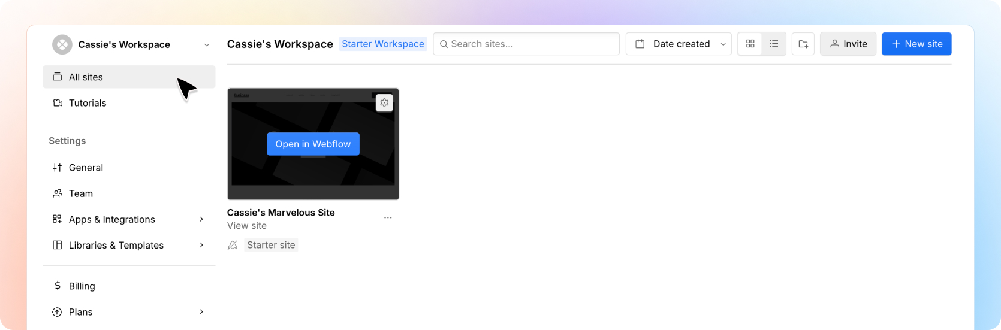Click the Cassie's Workspace page heading
The image size is (1001, 330).
[280, 44]
